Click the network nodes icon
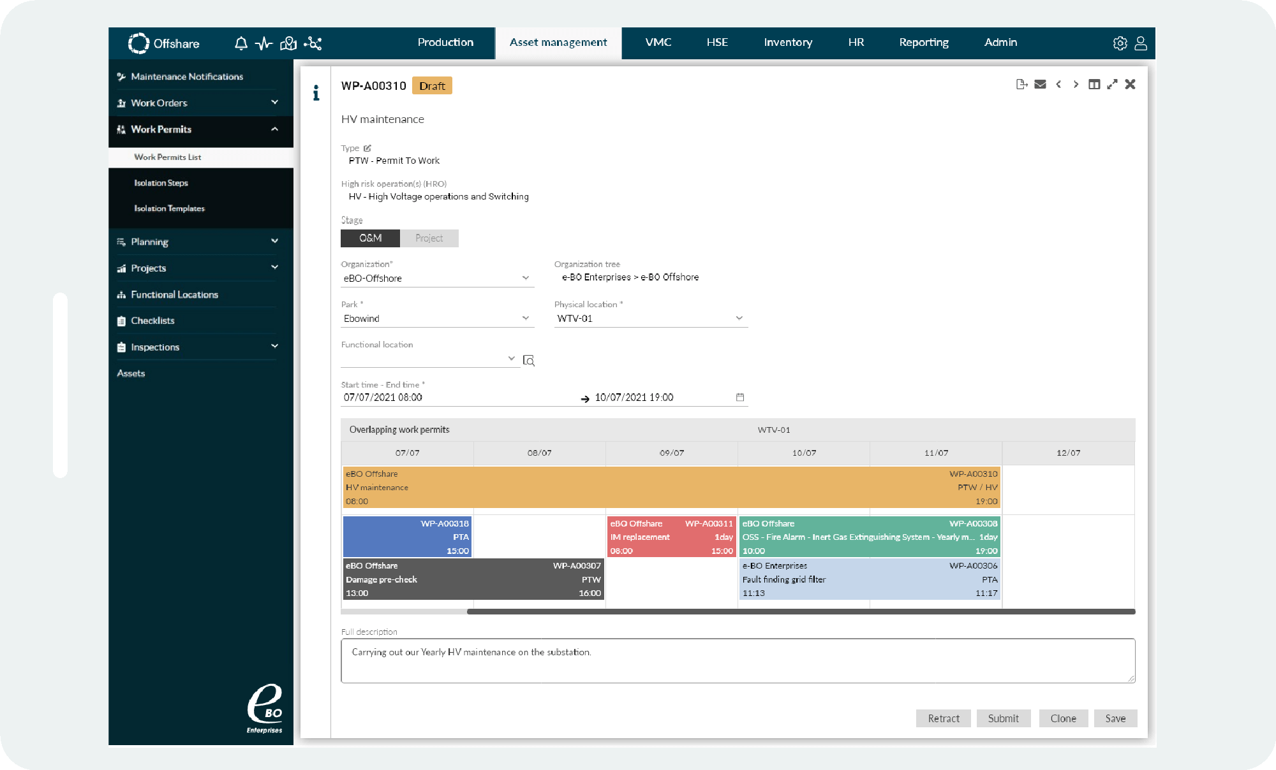The image size is (1276, 770). (x=313, y=43)
